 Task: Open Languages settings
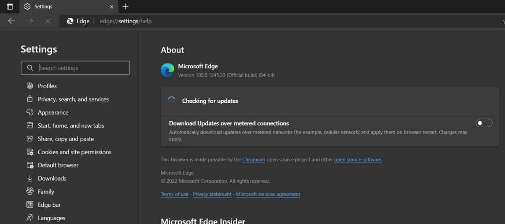51,218
